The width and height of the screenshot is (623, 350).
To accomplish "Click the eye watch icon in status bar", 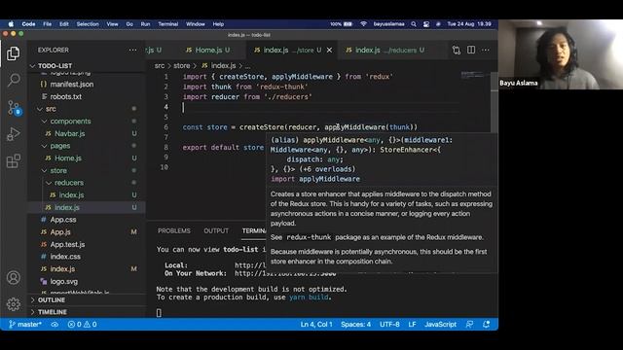I will (55, 324).
